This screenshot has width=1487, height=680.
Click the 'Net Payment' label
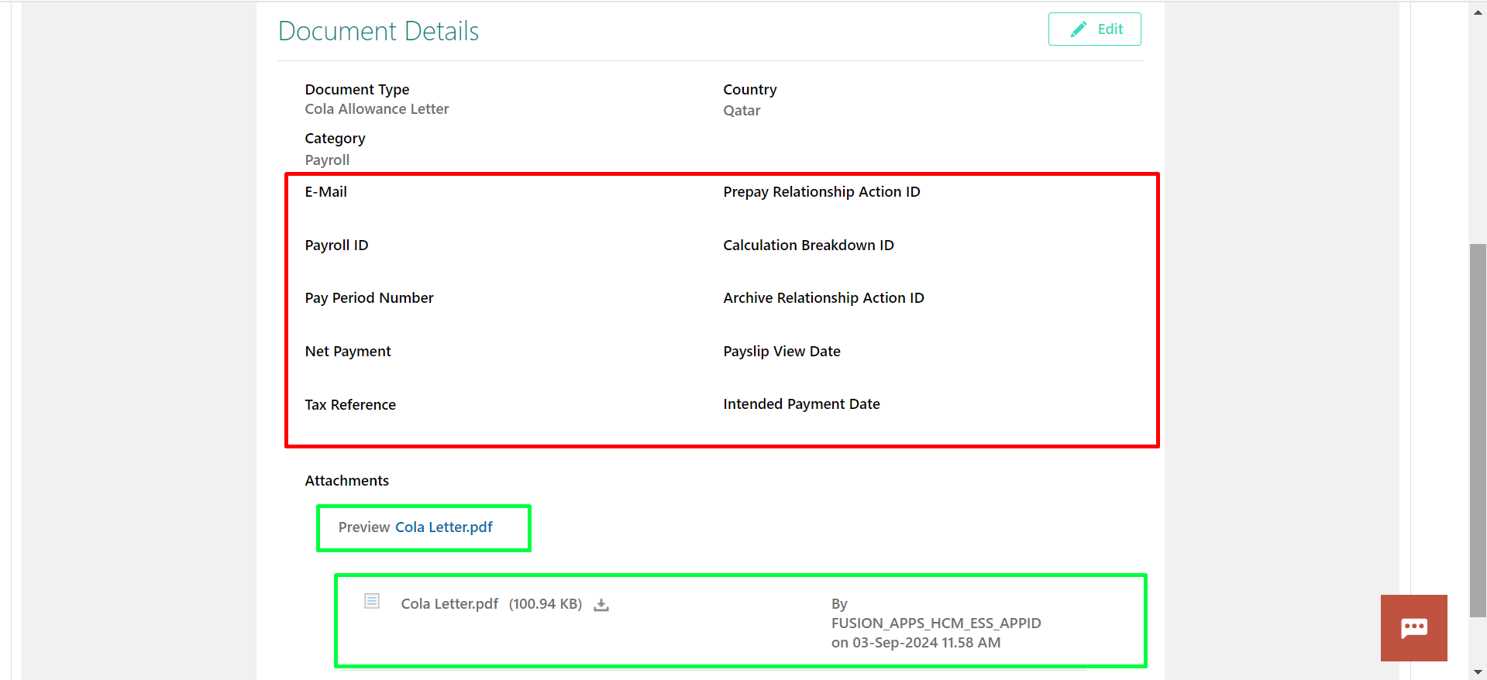pos(348,352)
